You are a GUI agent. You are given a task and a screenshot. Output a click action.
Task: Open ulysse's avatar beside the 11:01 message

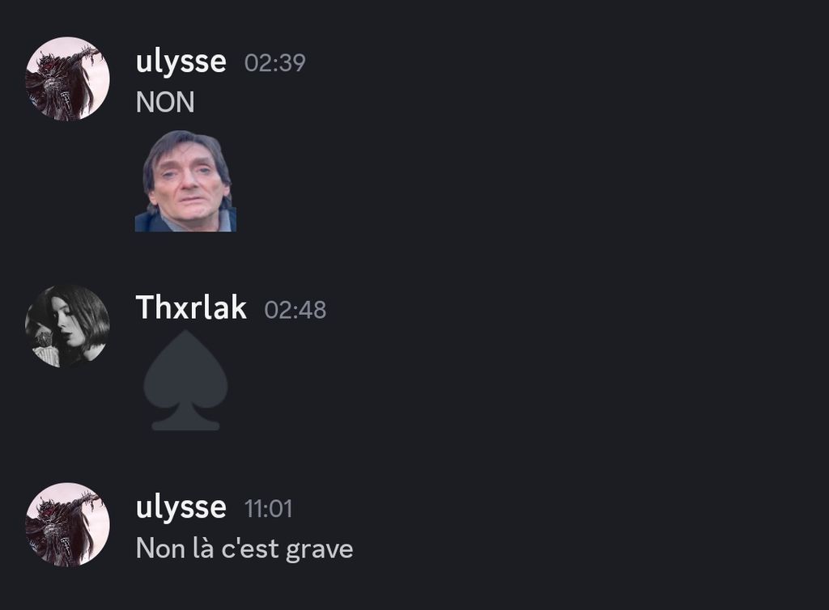(x=68, y=524)
